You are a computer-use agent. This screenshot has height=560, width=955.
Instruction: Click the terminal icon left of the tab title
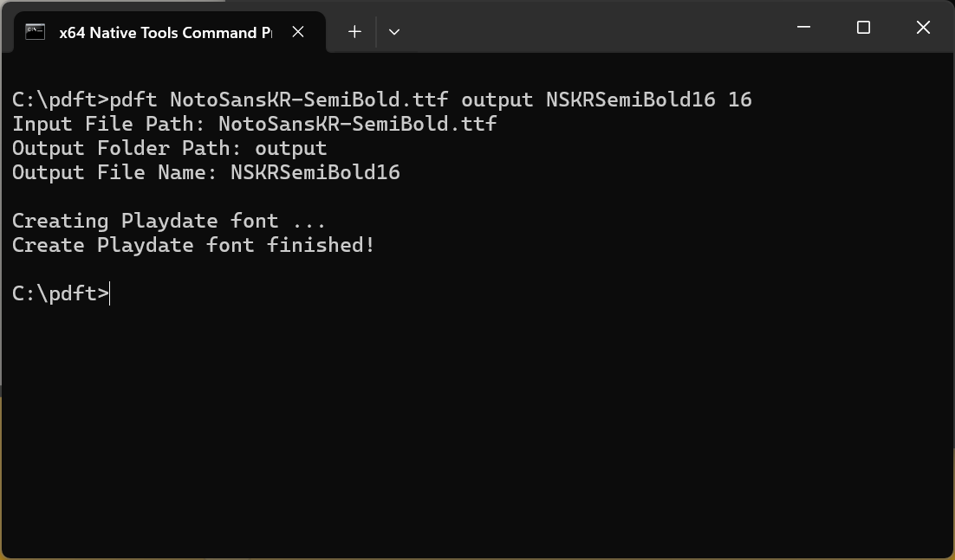pos(35,31)
